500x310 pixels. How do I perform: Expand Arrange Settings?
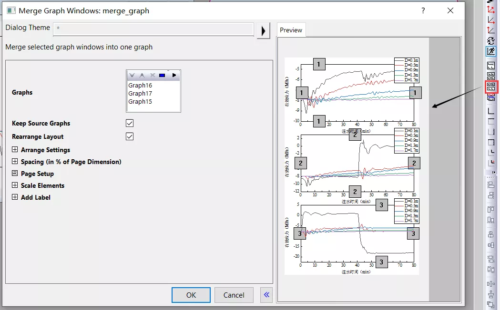point(15,149)
